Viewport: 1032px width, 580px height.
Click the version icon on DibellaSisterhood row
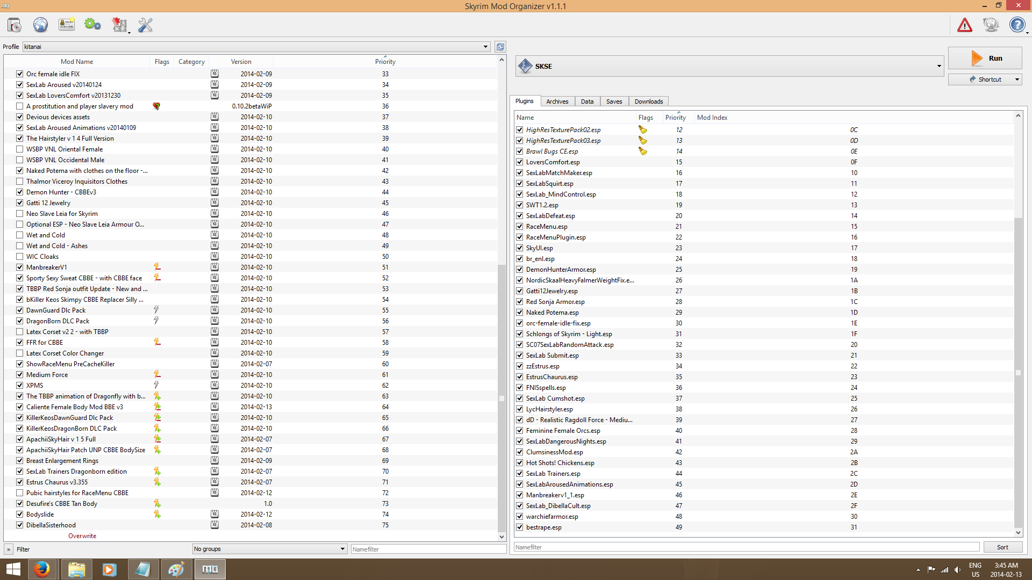pyautogui.click(x=214, y=525)
